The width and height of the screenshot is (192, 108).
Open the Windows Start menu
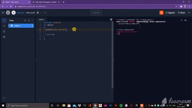point(3,105)
